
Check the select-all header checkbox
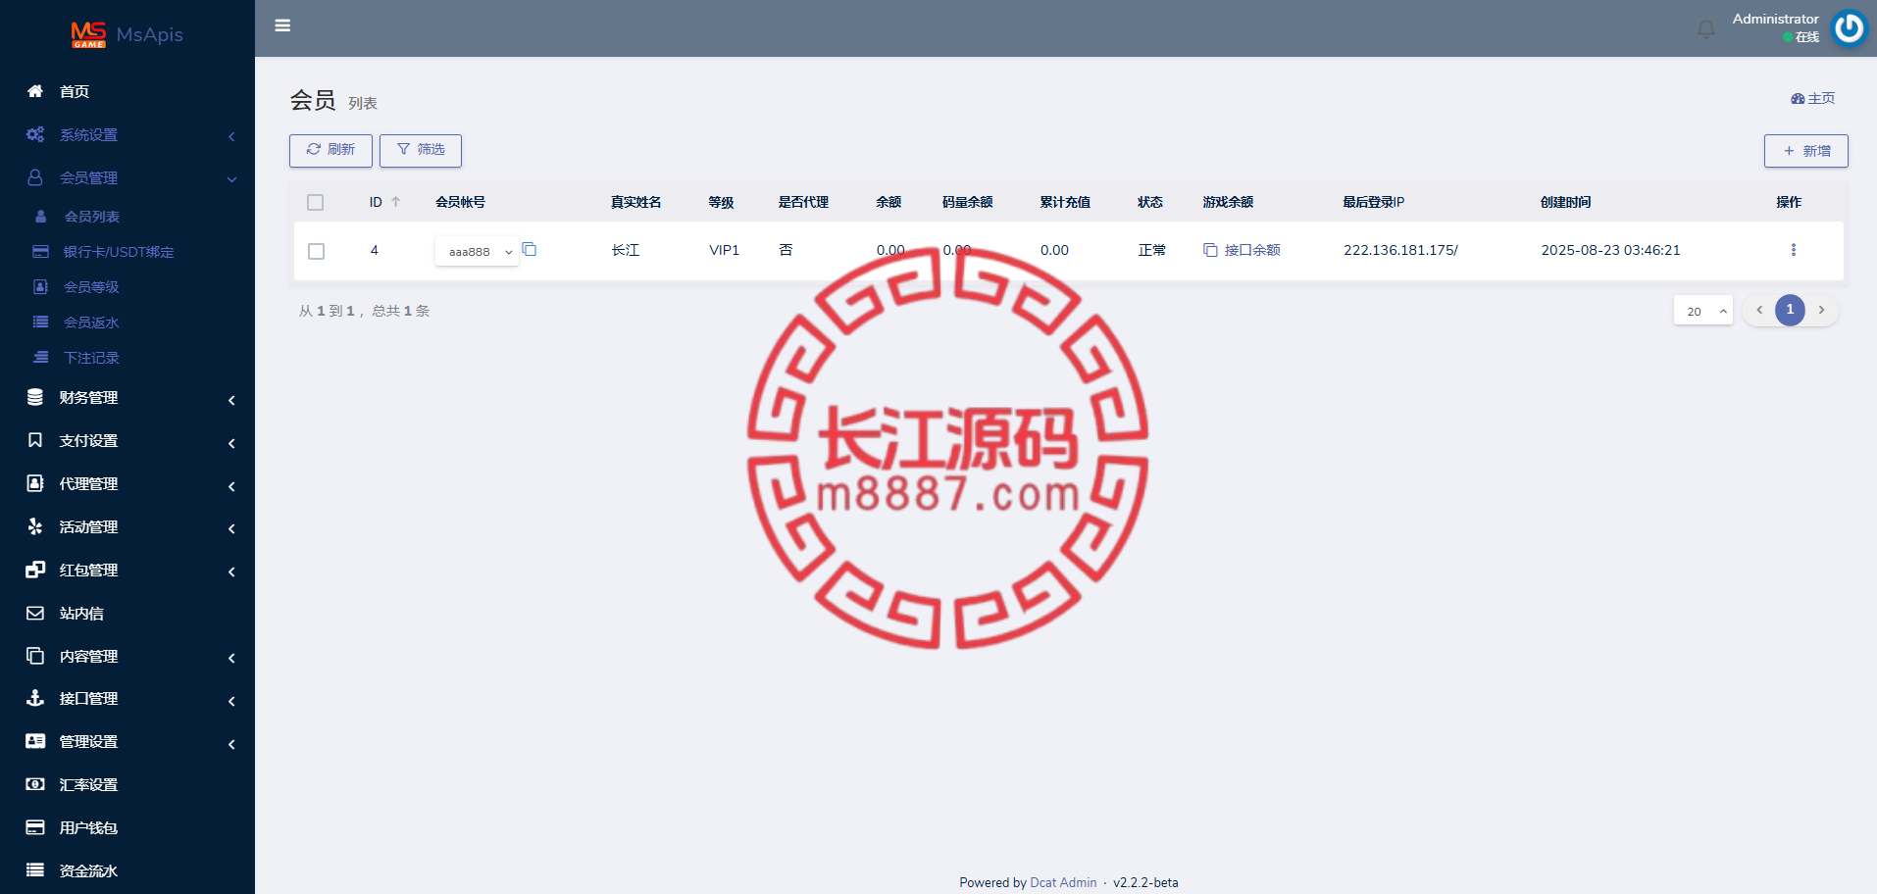(315, 202)
